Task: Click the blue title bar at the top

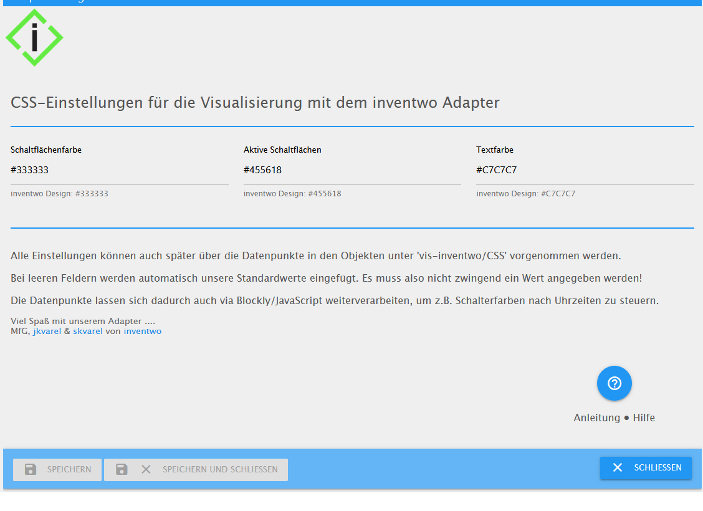Action: [x=351, y=3]
